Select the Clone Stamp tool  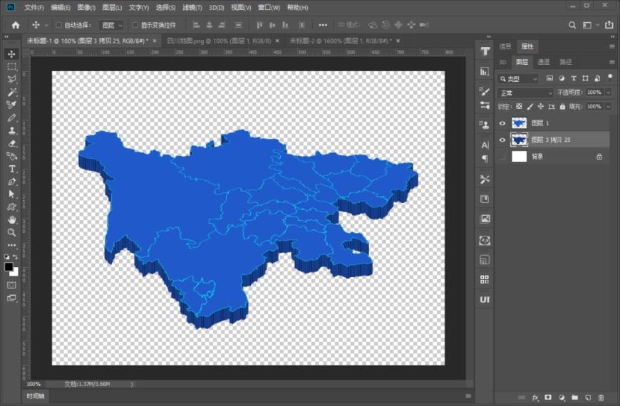coord(12,130)
